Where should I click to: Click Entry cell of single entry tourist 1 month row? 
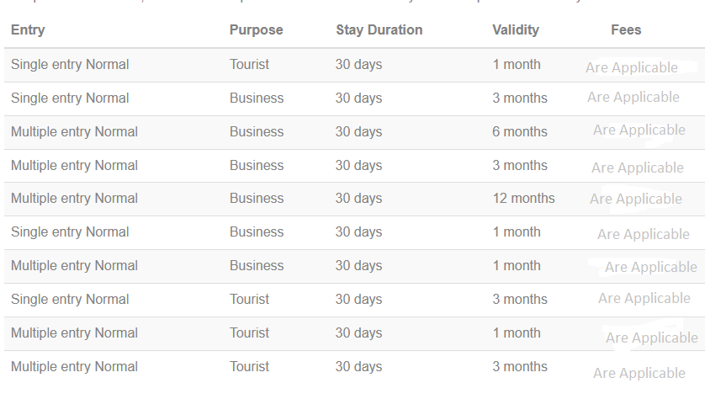(70, 65)
